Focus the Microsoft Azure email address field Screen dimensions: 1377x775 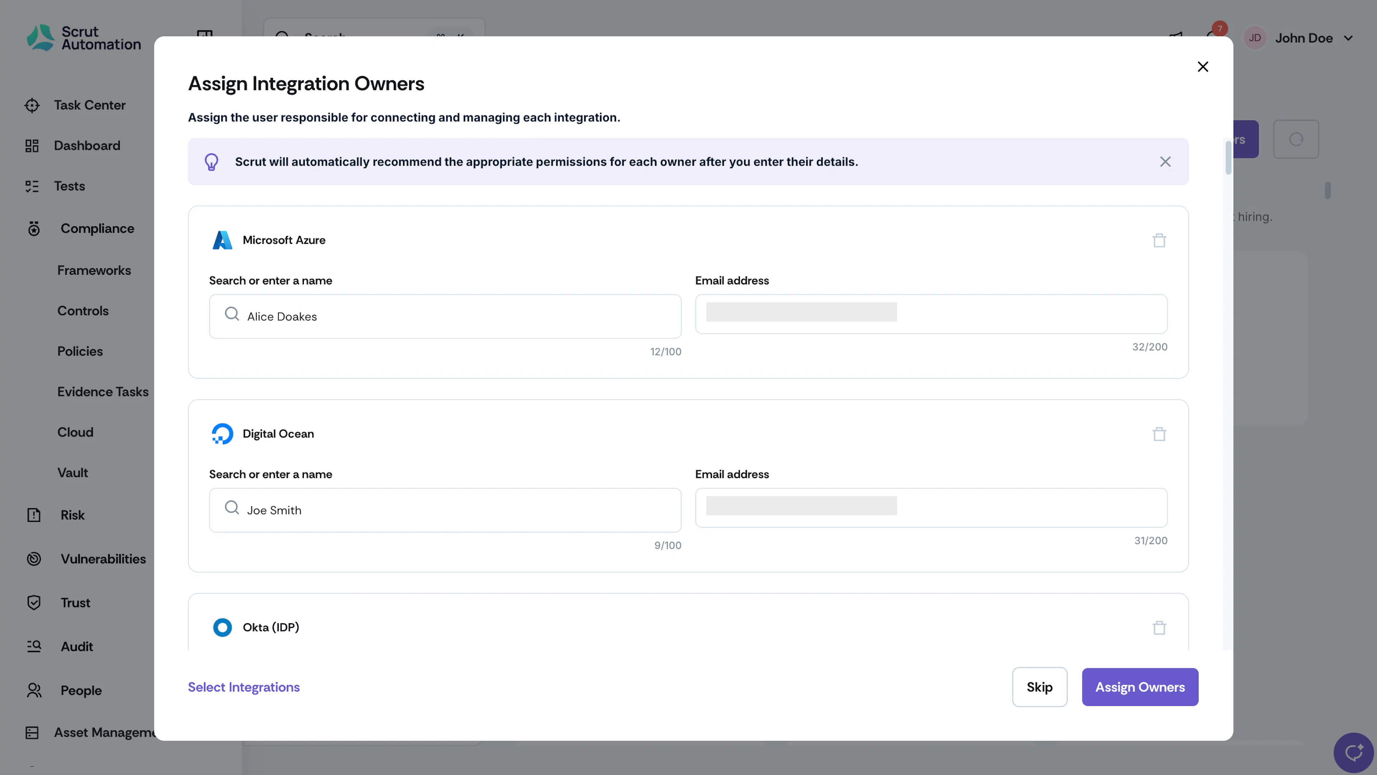[x=931, y=314]
